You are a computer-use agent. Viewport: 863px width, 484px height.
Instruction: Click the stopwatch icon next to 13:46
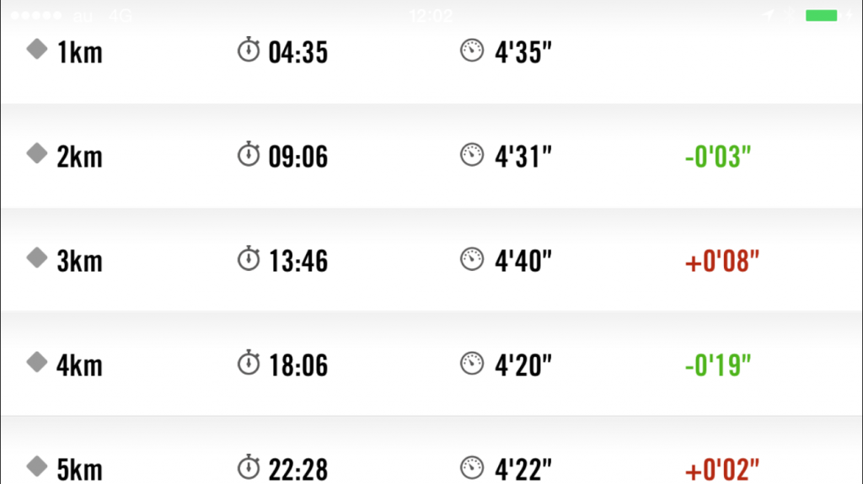pyautogui.click(x=249, y=258)
